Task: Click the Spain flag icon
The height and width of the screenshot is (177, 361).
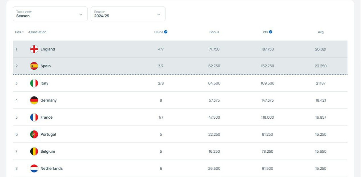Action: [34, 66]
